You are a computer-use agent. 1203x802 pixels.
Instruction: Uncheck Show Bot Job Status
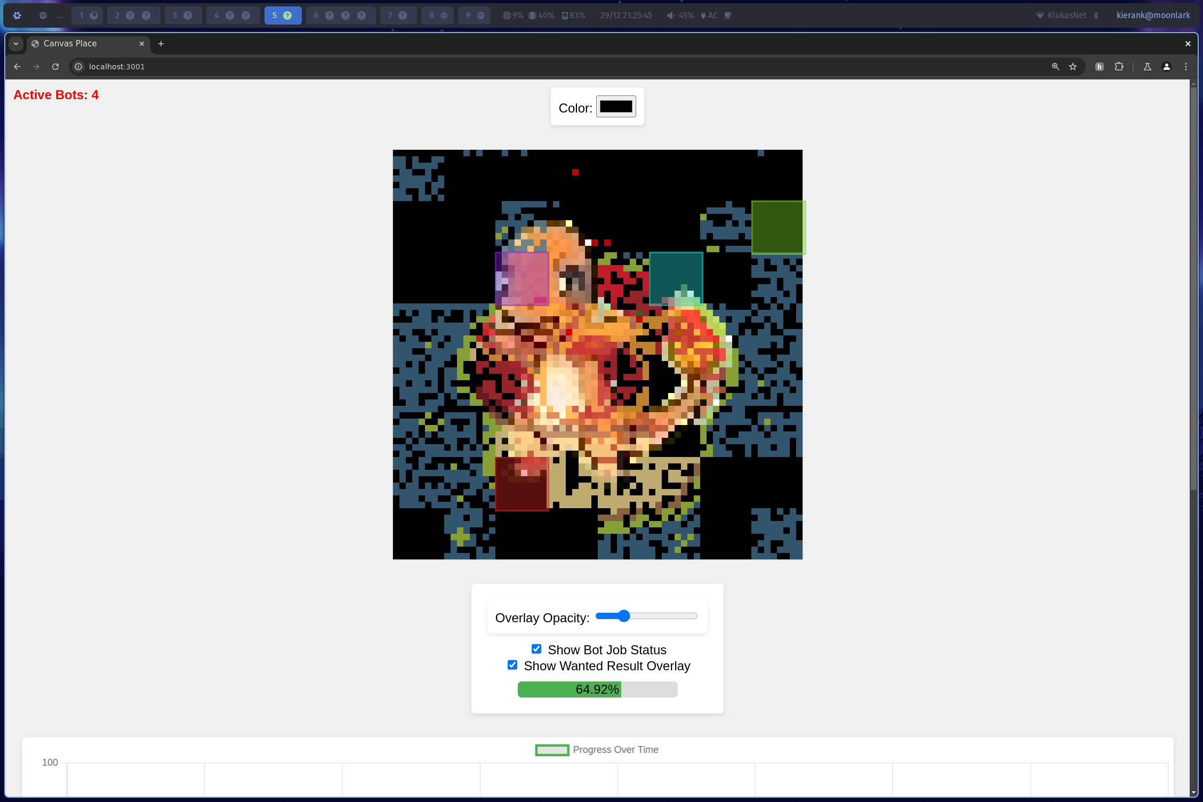pos(536,649)
